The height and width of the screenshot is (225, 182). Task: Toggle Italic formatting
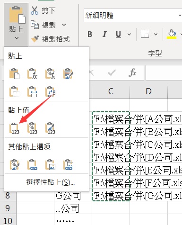(x=104, y=34)
